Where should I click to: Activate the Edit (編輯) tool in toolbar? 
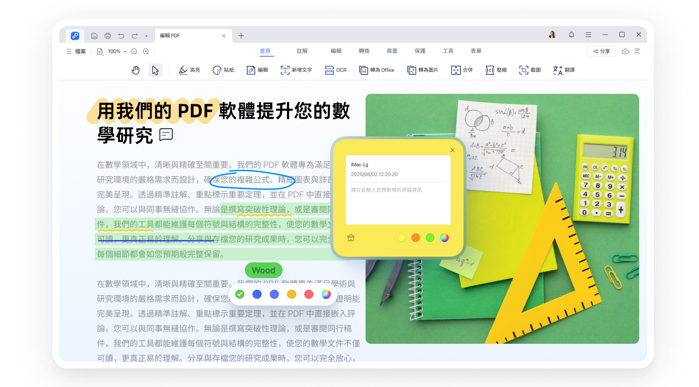pos(257,70)
